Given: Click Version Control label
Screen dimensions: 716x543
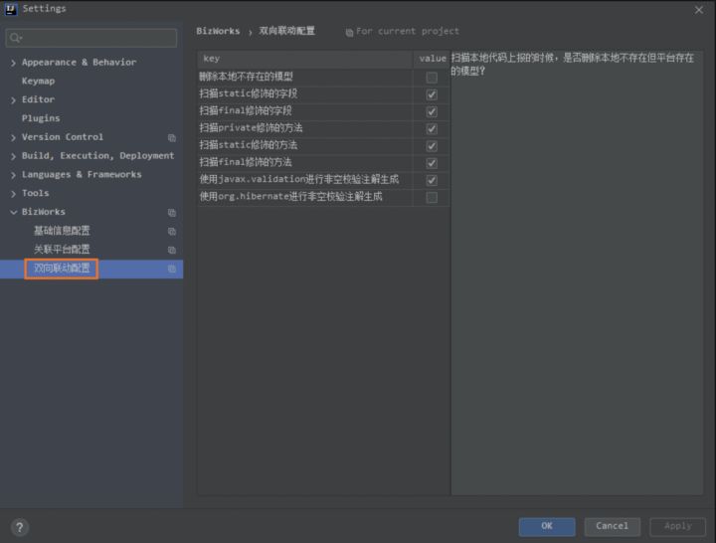Looking at the screenshot, I should point(63,137).
